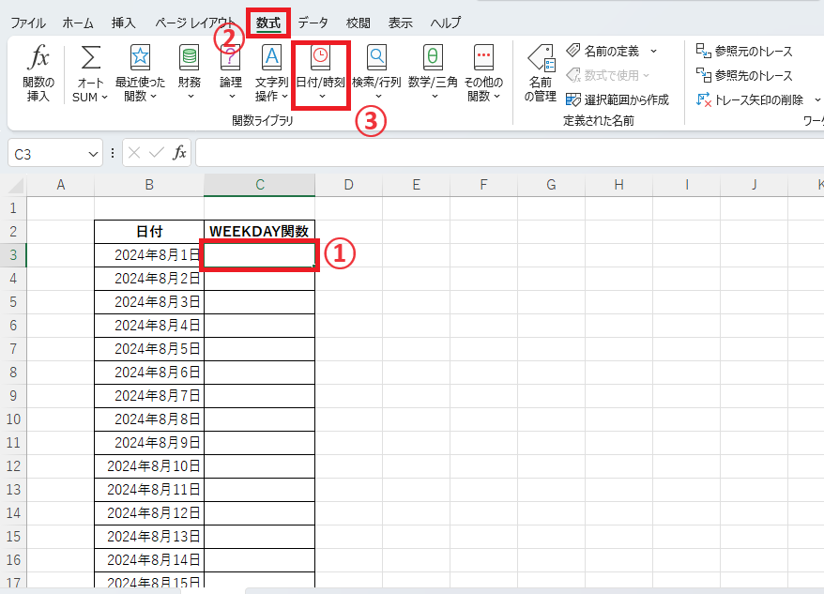
Task: Click 選択範囲から作成 button label
Action: coord(626,99)
